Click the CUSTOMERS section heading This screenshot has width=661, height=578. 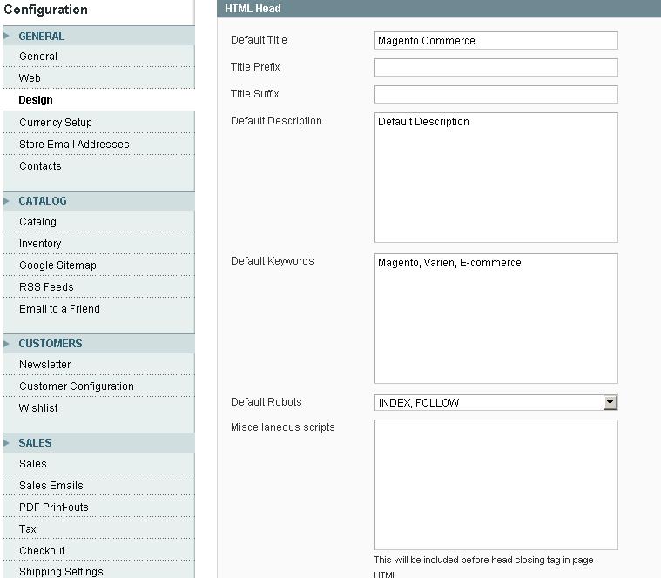click(51, 344)
